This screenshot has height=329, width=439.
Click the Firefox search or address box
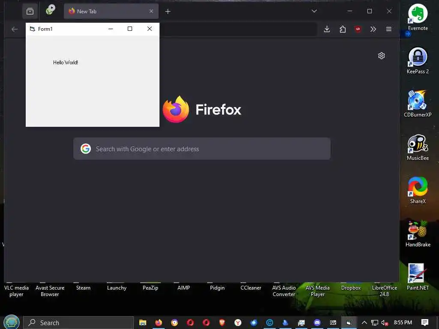click(202, 149)
